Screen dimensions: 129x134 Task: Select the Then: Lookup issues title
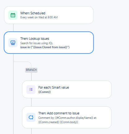coord(35,39)
